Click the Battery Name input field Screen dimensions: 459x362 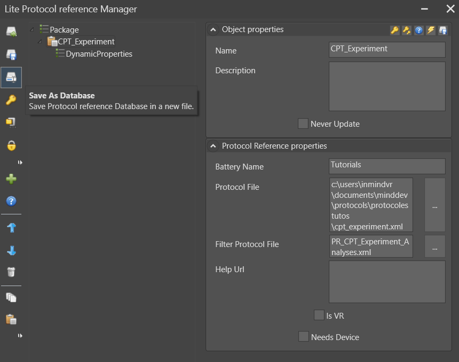tap(387, 166)
